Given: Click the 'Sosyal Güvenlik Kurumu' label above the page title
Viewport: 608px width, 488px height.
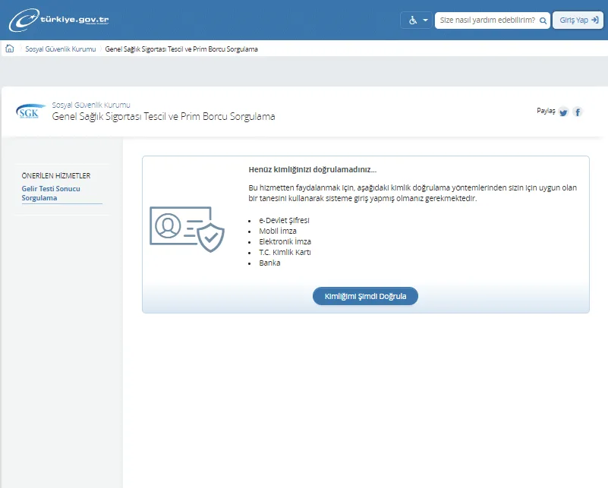Looking at the screenshot, I should click(x=91, y=105).
